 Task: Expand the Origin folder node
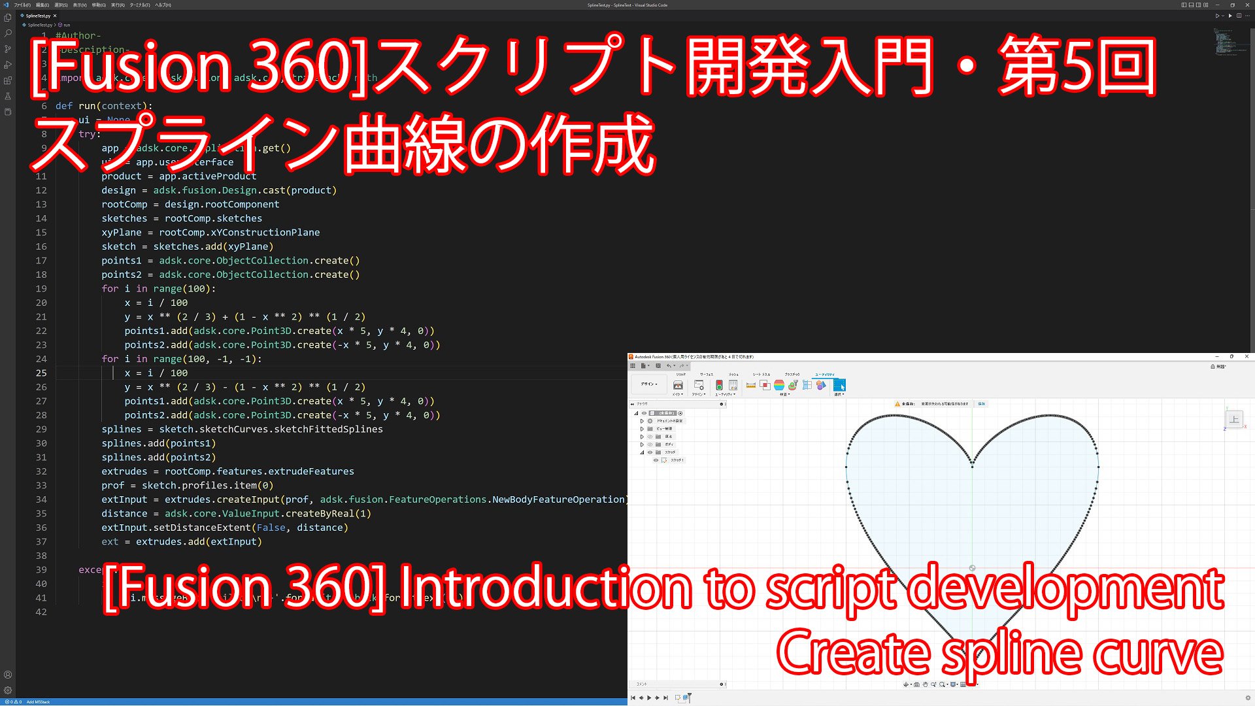click(642, 437)
